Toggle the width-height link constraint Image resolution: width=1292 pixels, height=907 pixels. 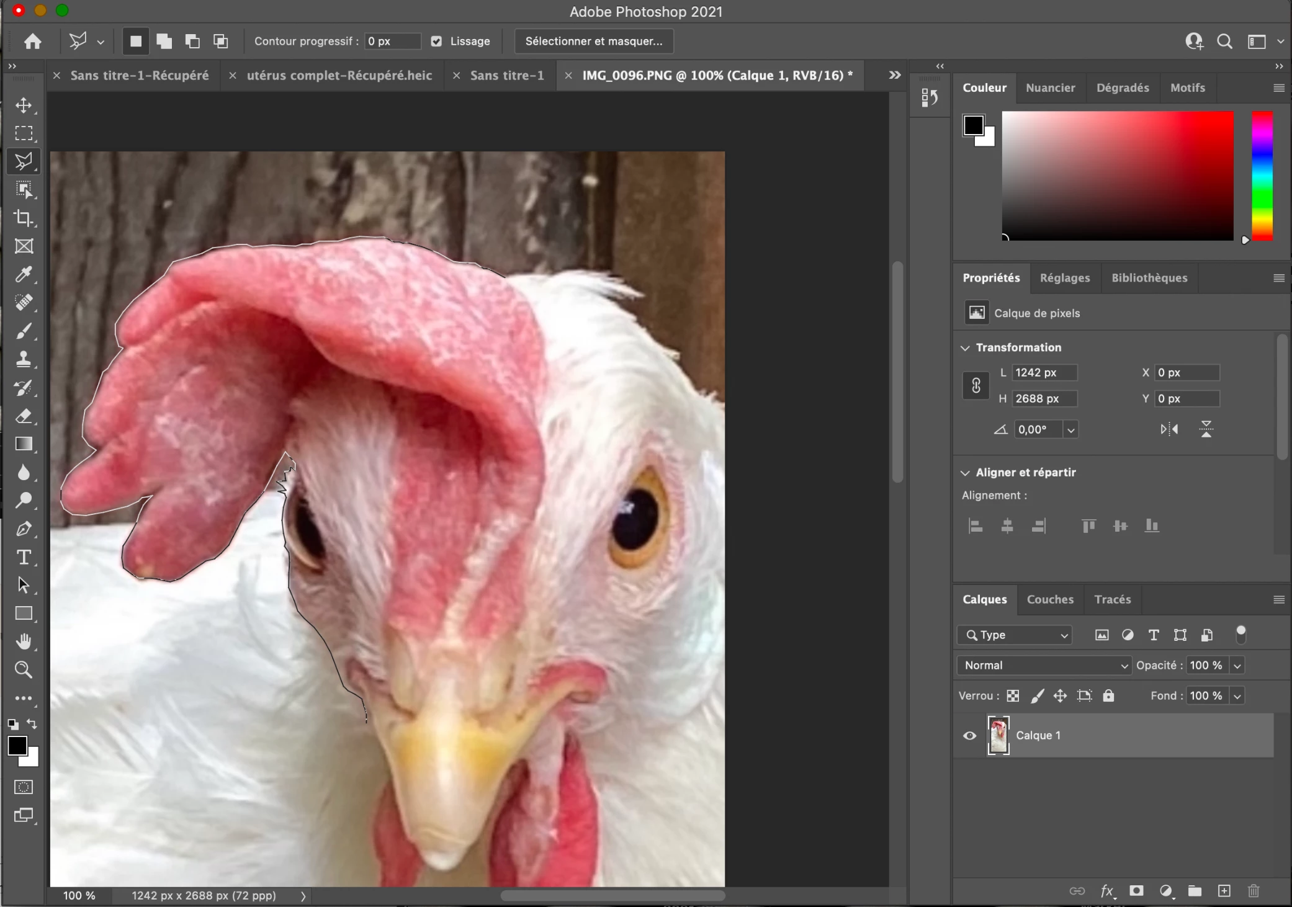click(976, 385)
